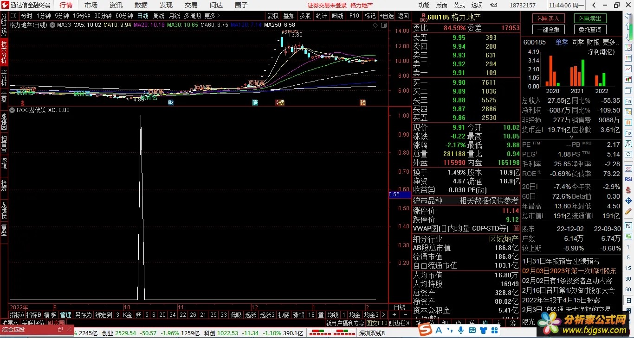Select the 龙虎榜 left sidebar tab
634x338 pixels.
4,210
